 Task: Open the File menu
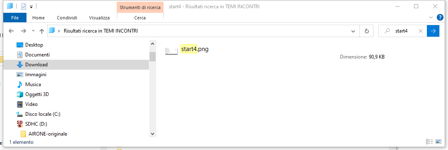point(15,18)
